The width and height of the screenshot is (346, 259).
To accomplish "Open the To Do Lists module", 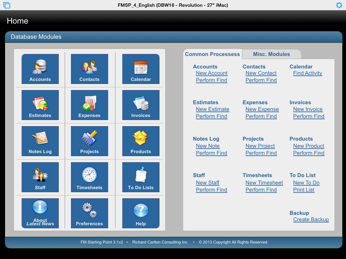I will point(141,177).
